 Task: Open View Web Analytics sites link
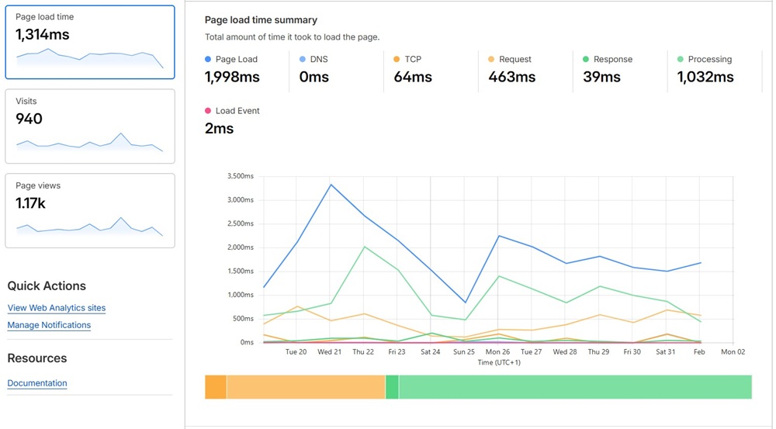(57, 308)
